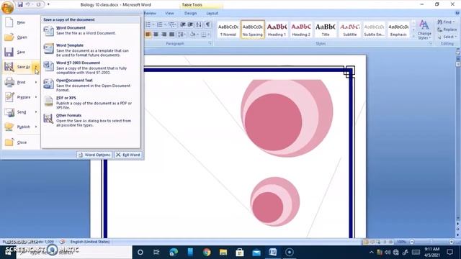Click the Increase Indent icon
The image size is (461, 259).
pyautogui.click(x=190, y=24)
